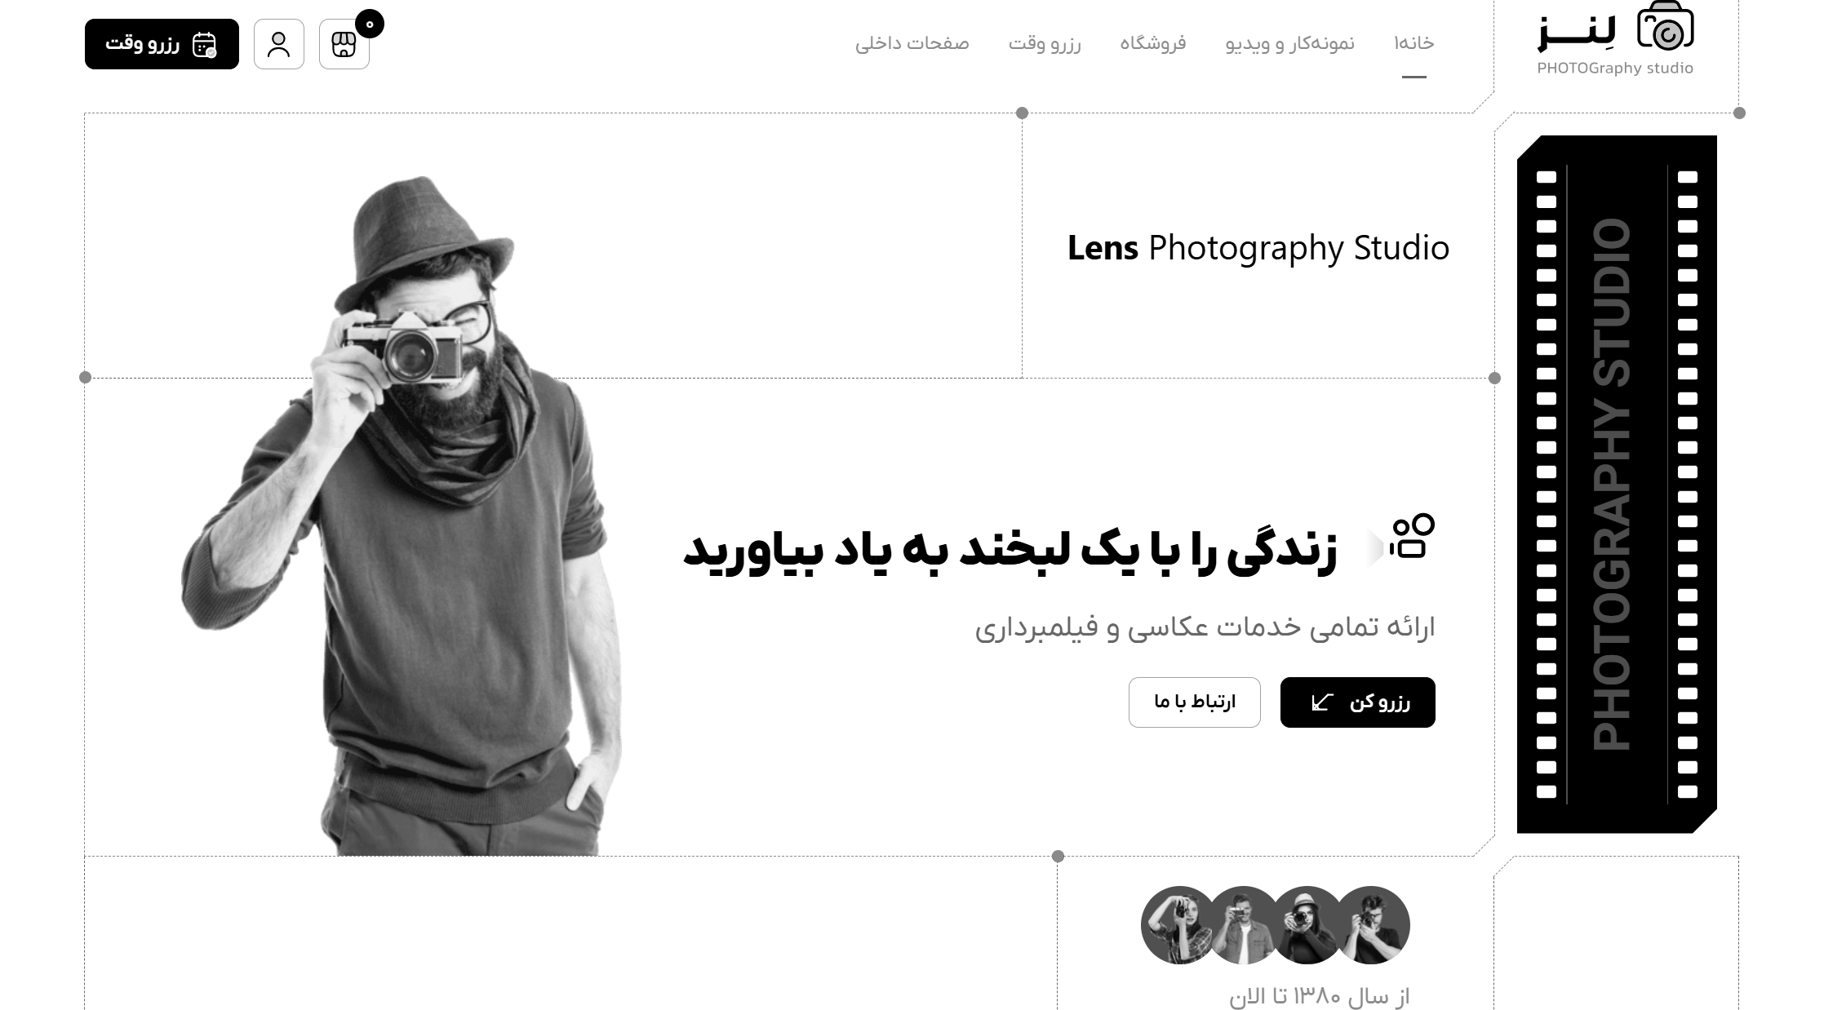
Task: Select the rightmost circular photographer avatar
Action: [1371, 925]
